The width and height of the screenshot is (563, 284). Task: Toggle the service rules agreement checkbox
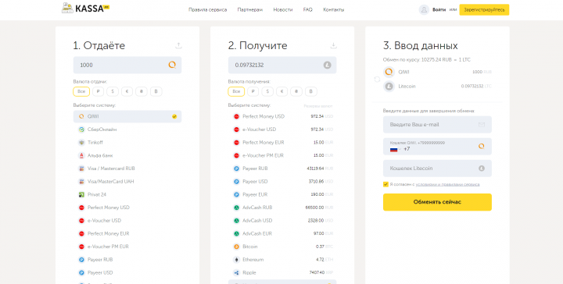click(385, 184)
